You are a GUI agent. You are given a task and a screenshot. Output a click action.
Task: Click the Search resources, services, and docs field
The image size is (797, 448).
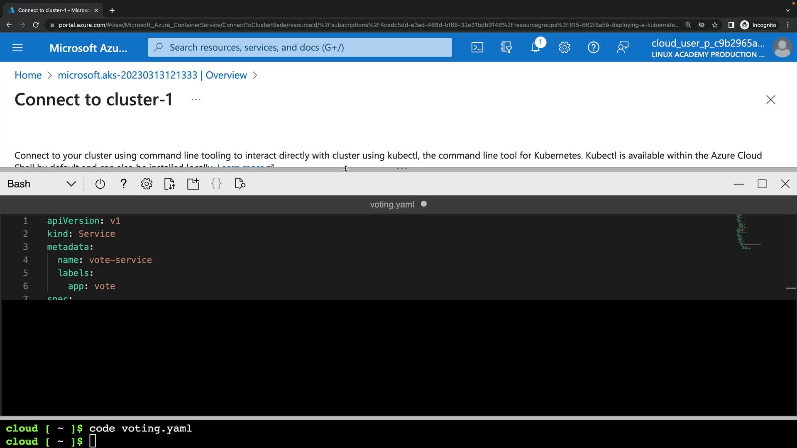(x=300, y=47)
